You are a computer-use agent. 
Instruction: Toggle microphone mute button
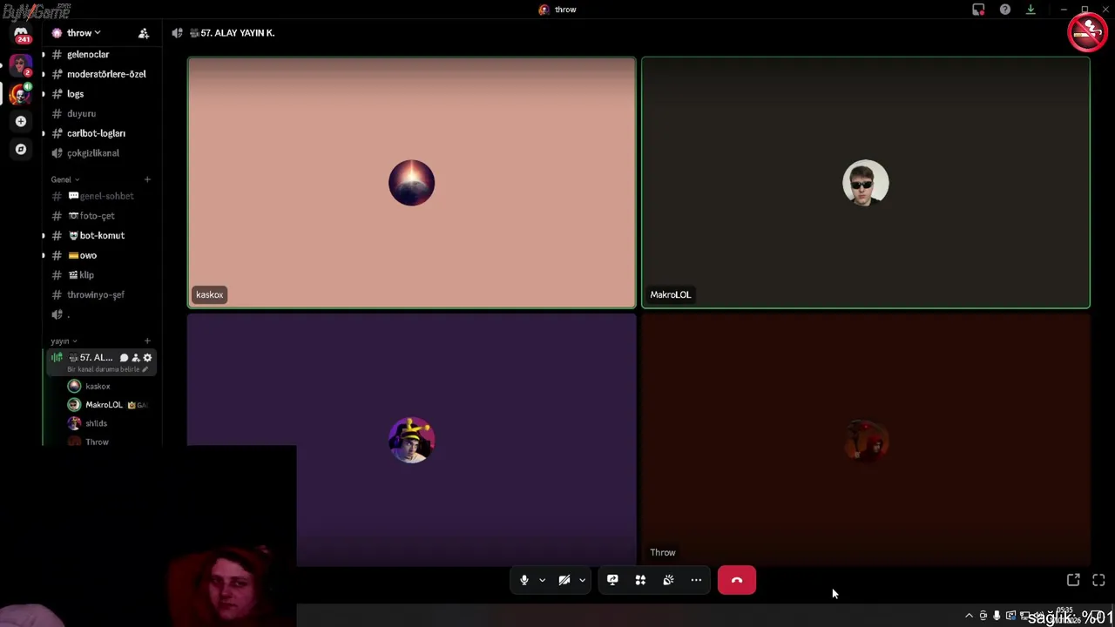point(524,580)
